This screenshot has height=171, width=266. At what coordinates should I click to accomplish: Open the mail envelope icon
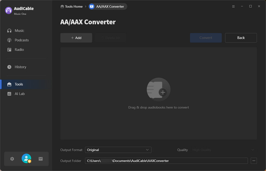click(x=41, y=159)
